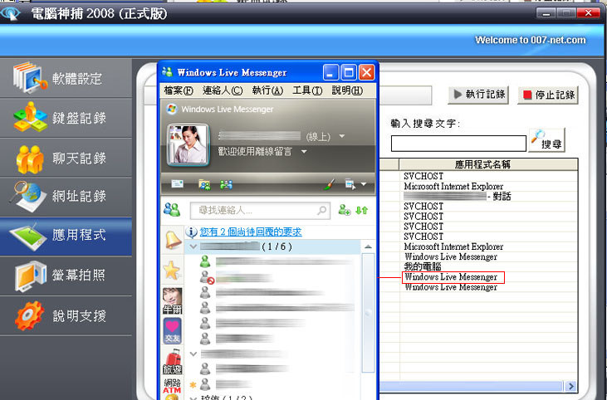Collapse the second blurred contact group

[x=193, y=354]
